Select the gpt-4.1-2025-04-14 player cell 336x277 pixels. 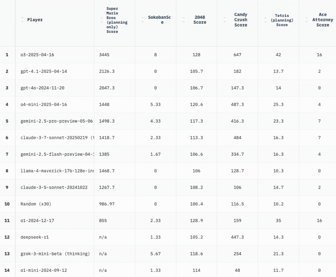tap(55, 71)
